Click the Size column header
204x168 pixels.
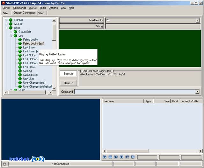(x=162, y=101)
